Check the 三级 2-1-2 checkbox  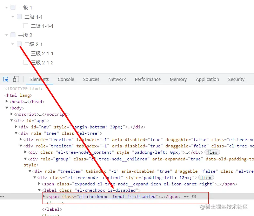point(26,62)
